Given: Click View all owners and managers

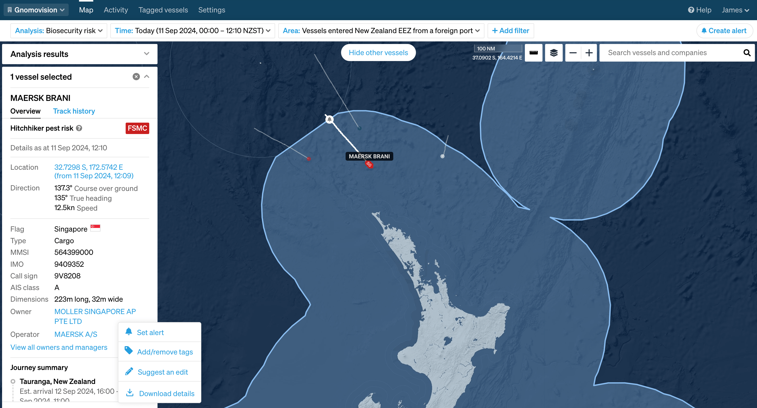Looking at the screenshot, I should pyautogui.click(x=59, y=347).
